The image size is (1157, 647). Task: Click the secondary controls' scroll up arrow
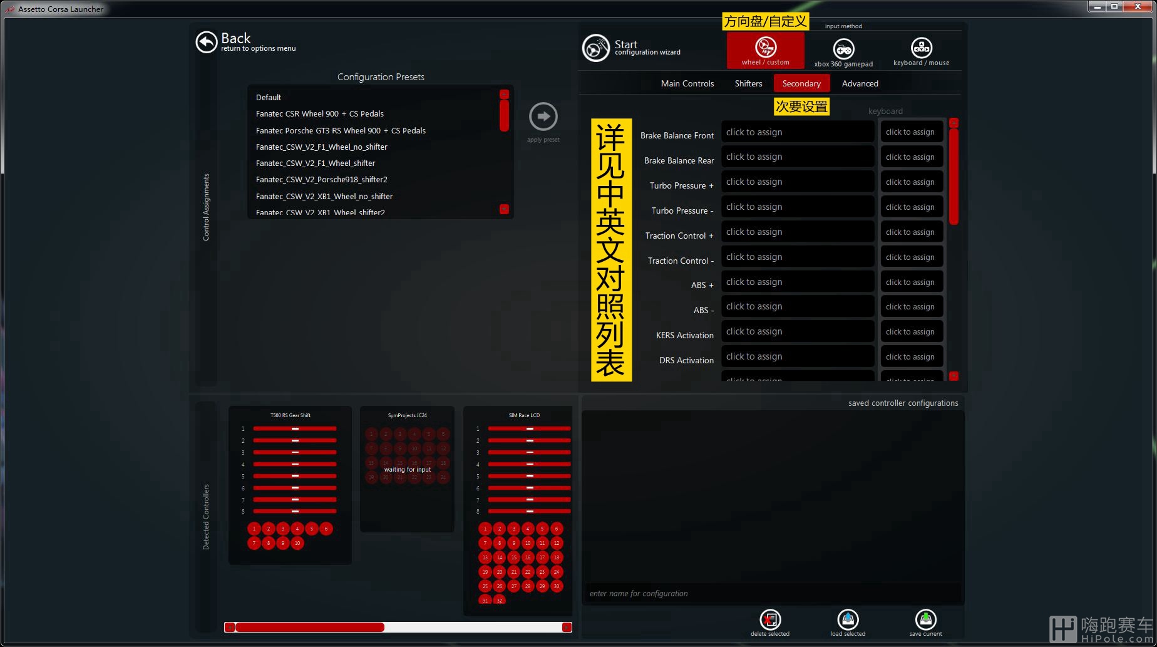[x=954, y=123]
